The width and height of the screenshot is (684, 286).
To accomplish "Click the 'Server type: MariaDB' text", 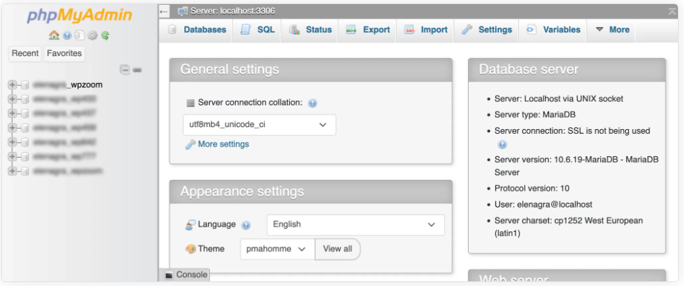I will click(x=535, y=115).
